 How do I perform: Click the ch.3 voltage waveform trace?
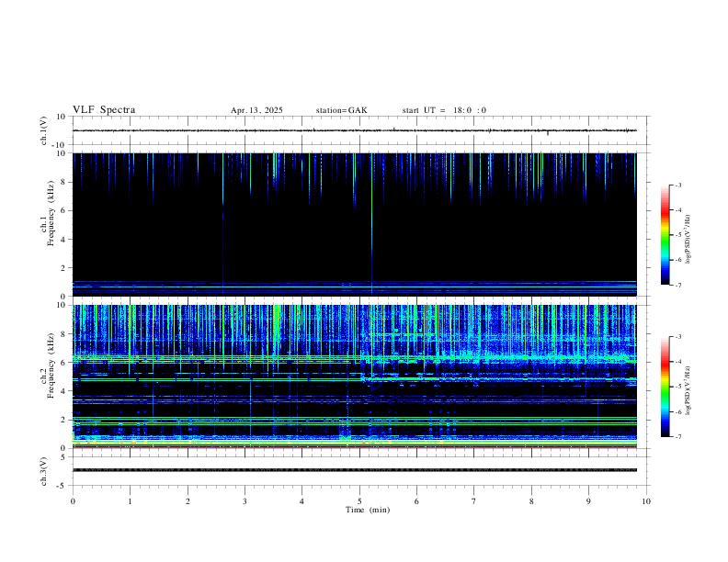coord(355,470)
